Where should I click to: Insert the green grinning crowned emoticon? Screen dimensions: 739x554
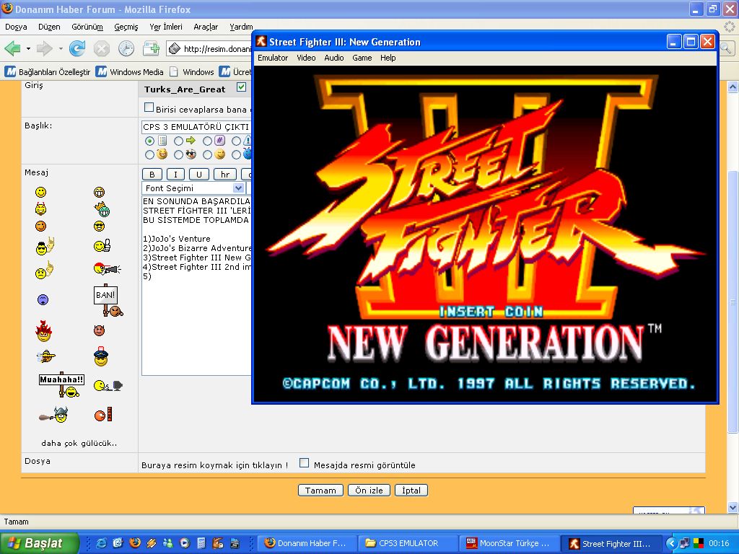click(102, 209)
